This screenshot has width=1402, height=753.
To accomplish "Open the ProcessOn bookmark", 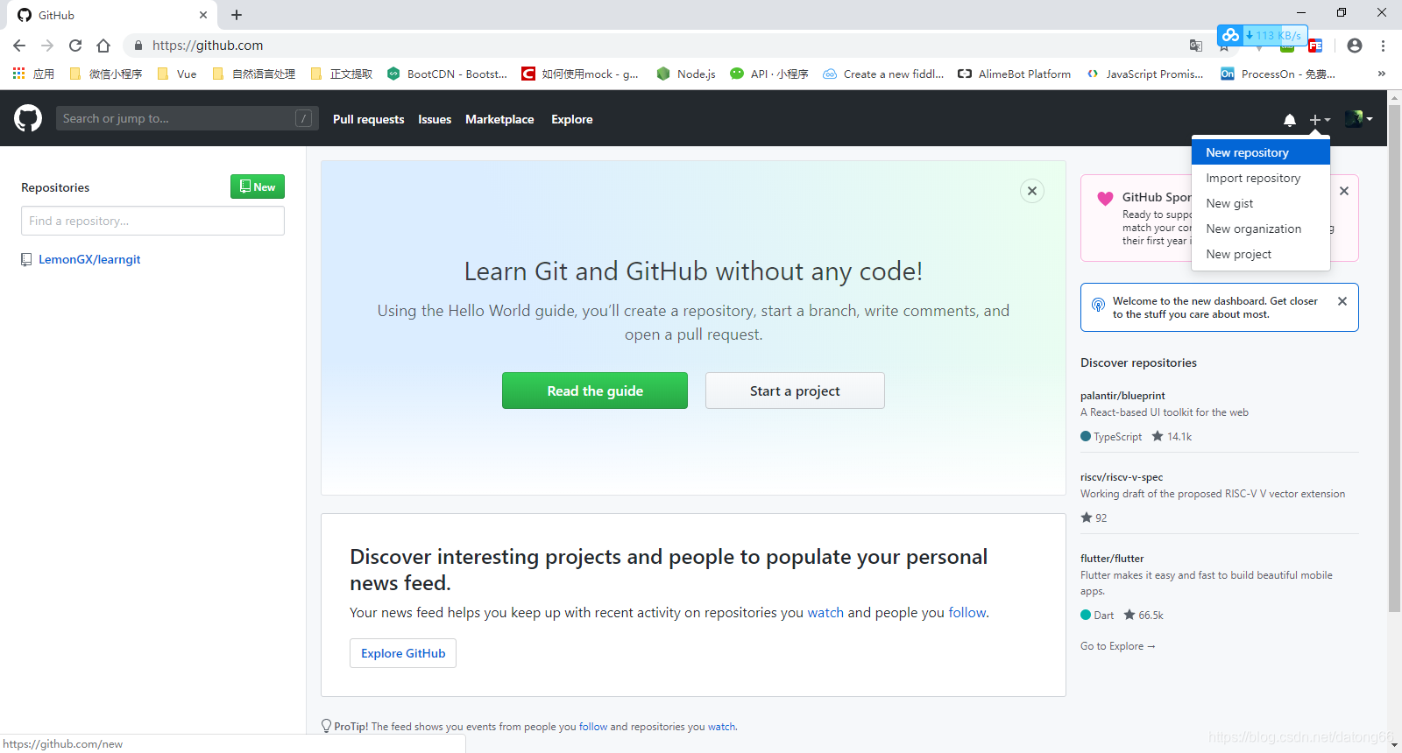I will pyautogui.click(x=1278, y=74).
